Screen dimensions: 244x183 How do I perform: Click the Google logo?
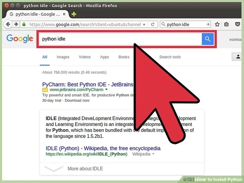tap(20, 39)
